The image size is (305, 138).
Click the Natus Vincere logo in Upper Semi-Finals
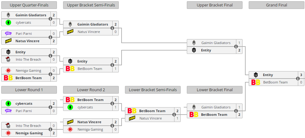click(70, 32)
